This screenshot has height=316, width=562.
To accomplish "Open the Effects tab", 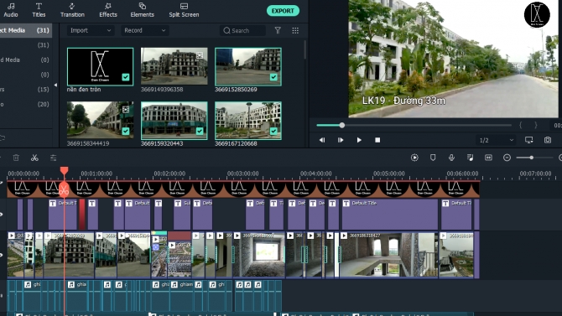I will [x=108, y=10].
